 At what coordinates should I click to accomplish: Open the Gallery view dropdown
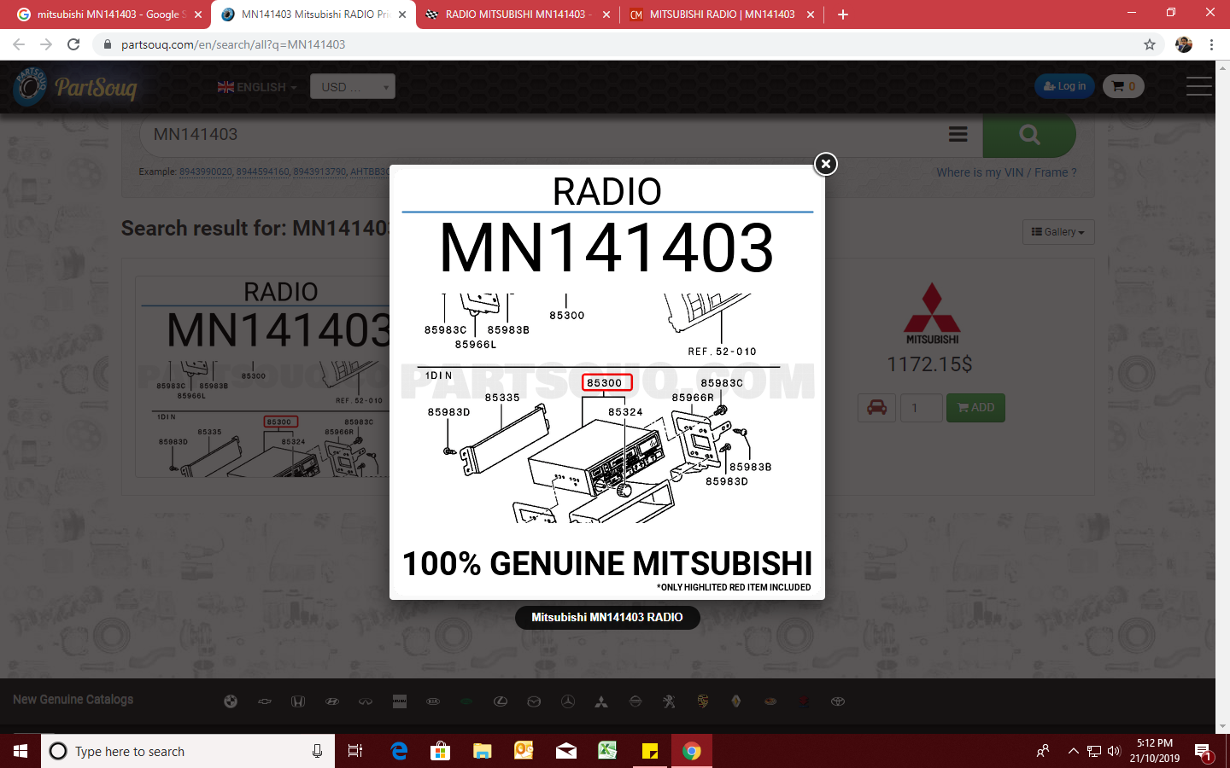pyautogui.click(x=1058, y=232)
